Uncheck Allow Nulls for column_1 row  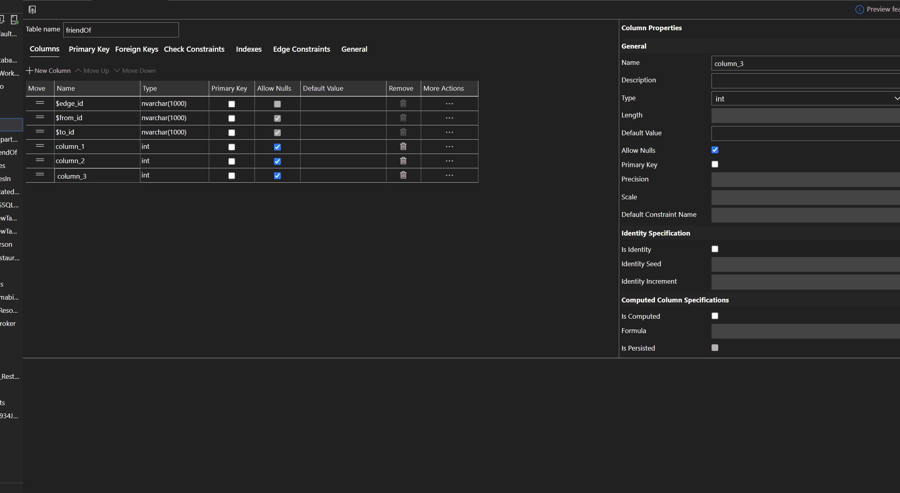278,147
